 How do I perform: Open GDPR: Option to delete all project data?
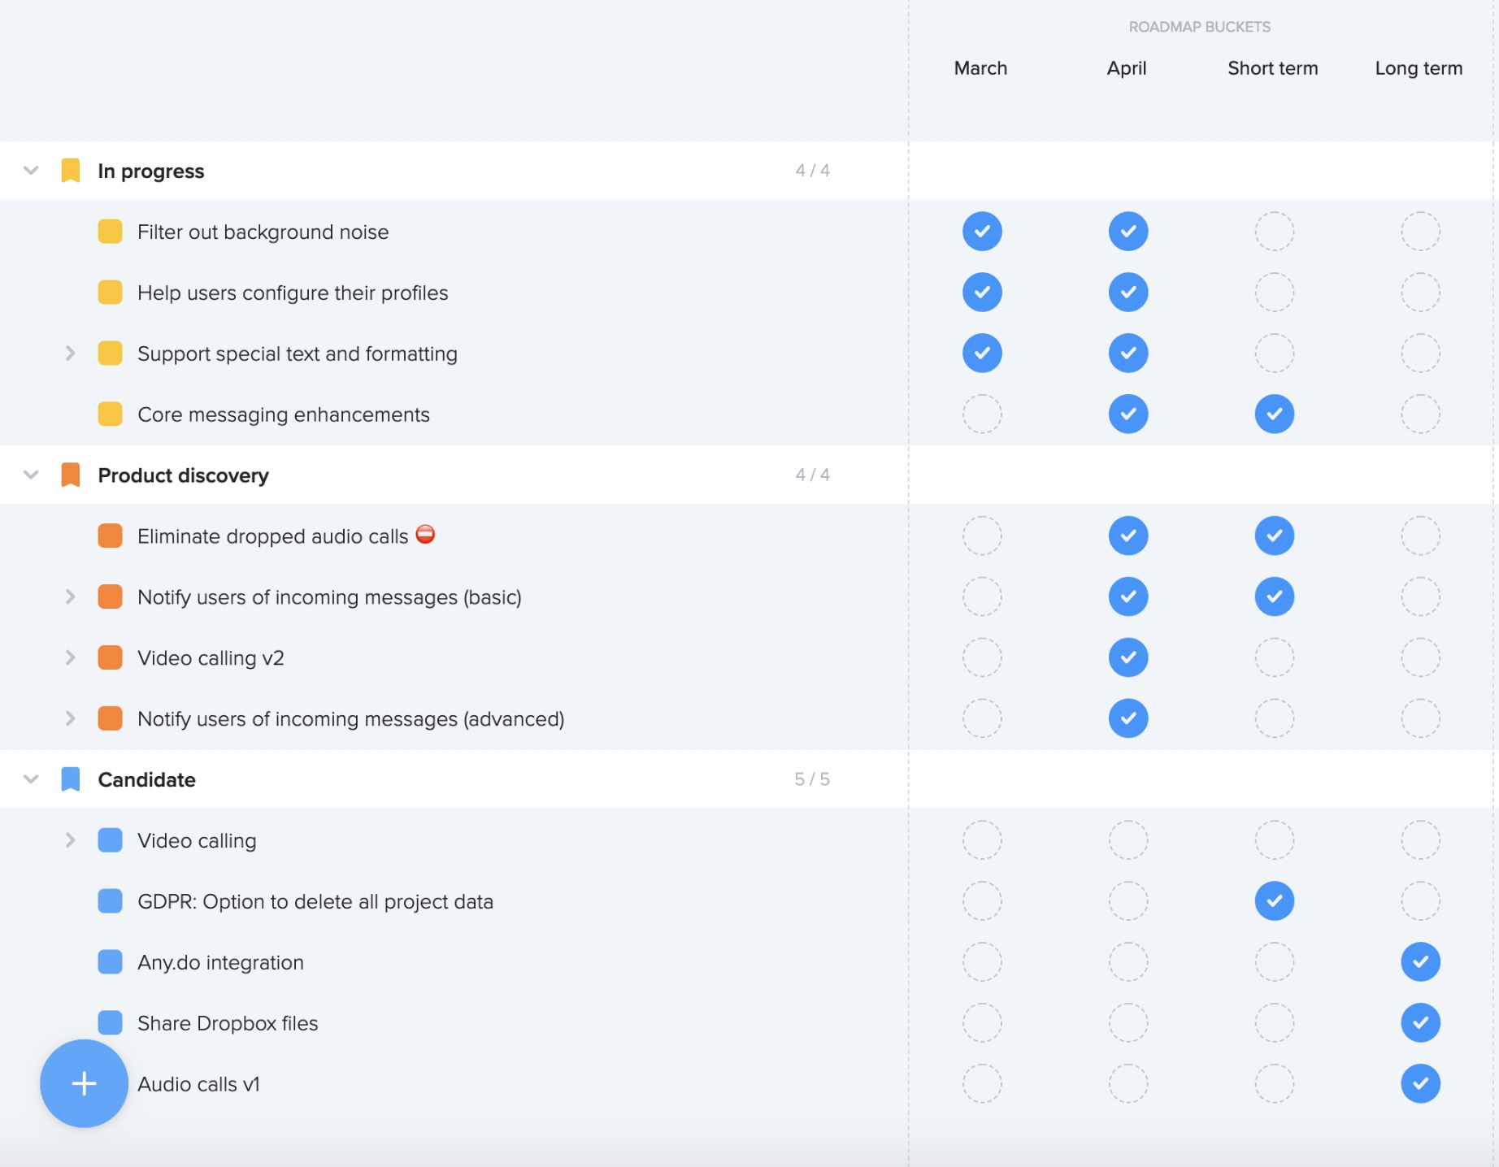coord(315,902)
